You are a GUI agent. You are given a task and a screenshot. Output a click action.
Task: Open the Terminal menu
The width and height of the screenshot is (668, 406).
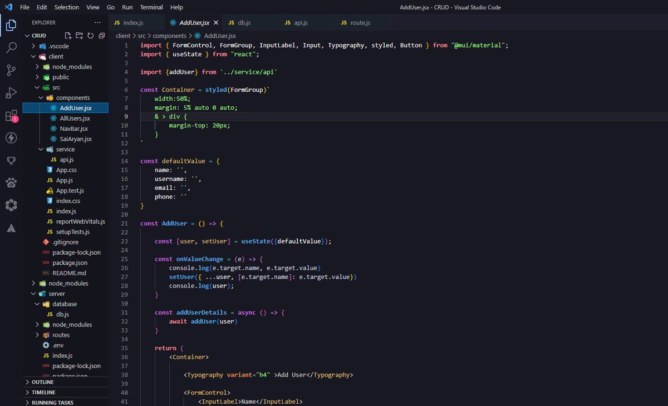pos(151,7)
